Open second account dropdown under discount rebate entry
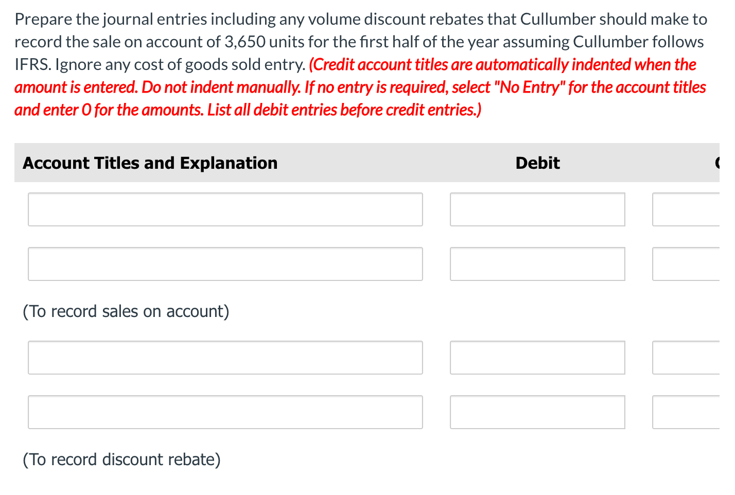735x495 pixels. point(225,412)
